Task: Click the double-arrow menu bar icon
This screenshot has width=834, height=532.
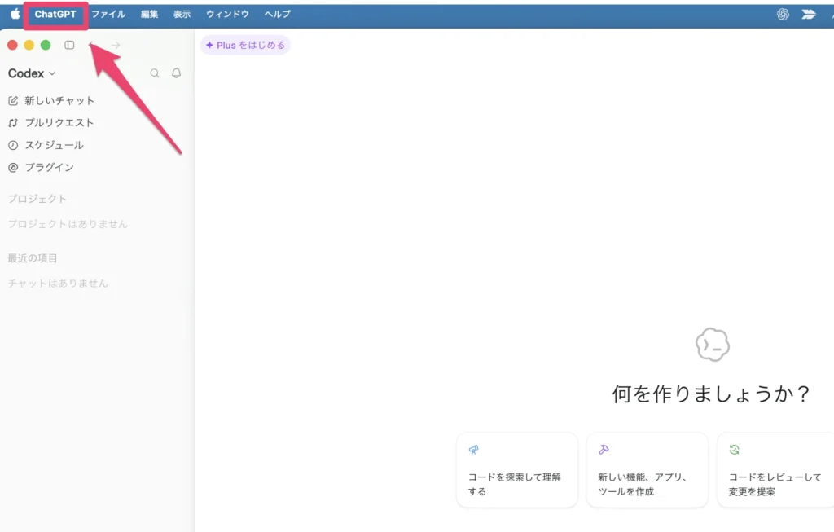Action: click(809, 15)
